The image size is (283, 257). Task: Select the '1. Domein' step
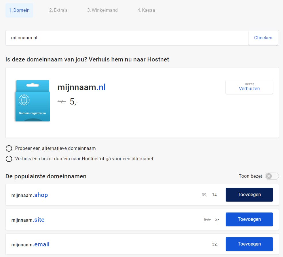19,10
